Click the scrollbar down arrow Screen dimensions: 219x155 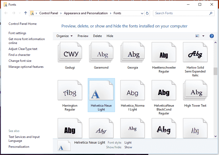click(215, 136)
